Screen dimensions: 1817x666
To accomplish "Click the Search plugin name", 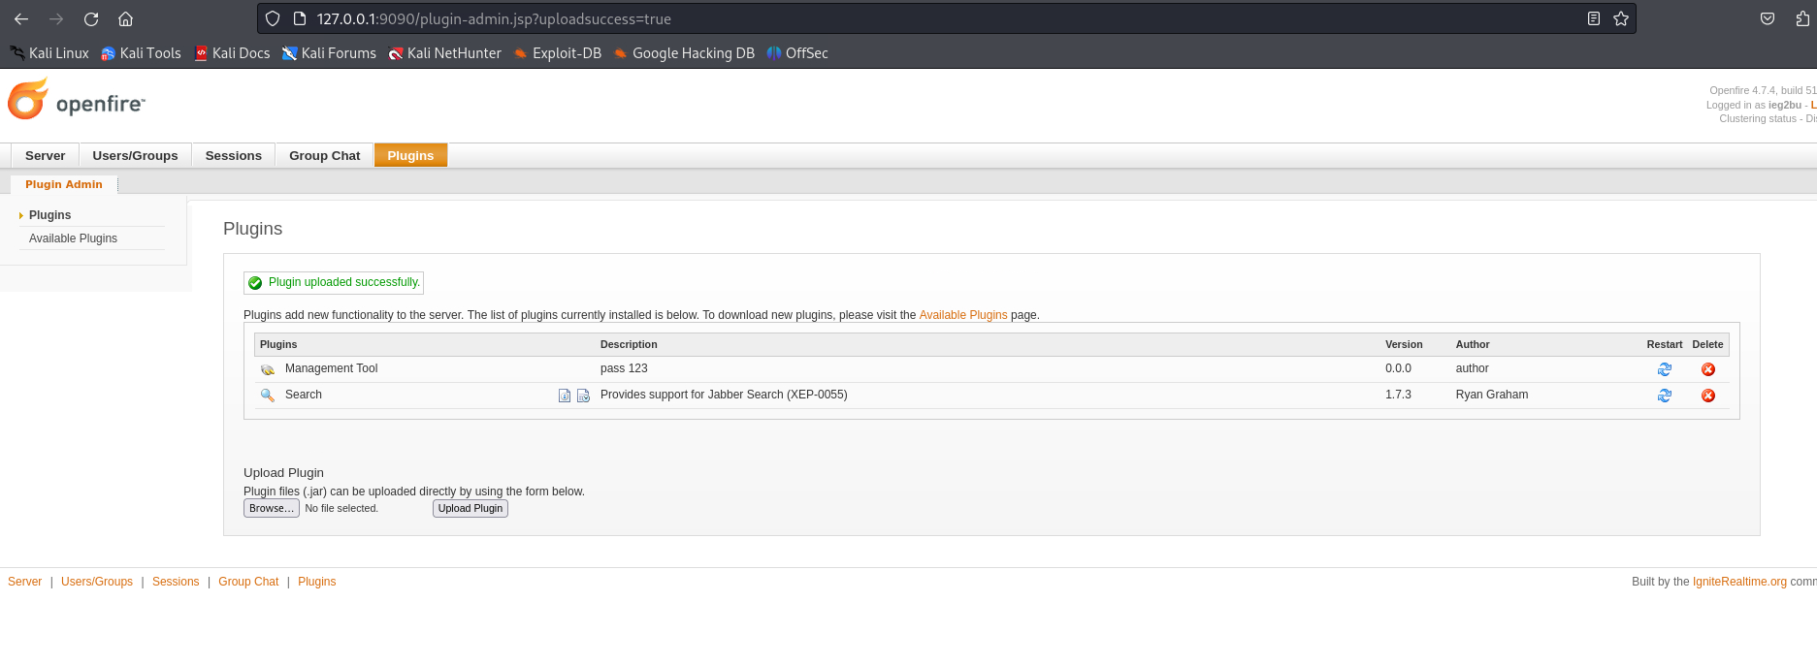I will click(304, 395).
